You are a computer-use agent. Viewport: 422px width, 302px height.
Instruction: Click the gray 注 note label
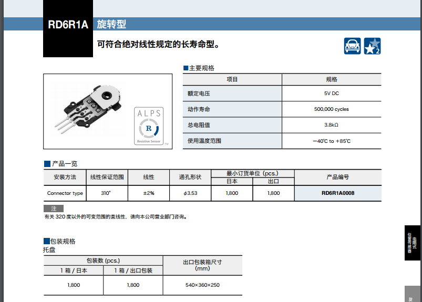coord(54,209)
